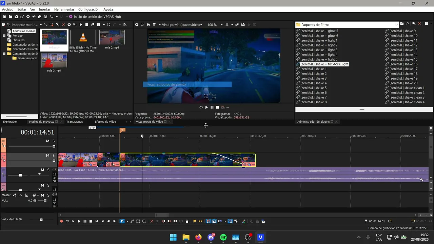
Task: Save the project with the disk icon
Action: pyautogui.click(x=16, y=17)
